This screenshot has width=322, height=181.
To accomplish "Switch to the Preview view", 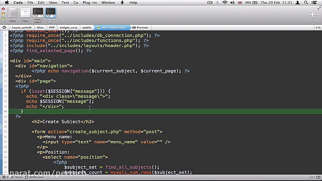I will [140, 27].
